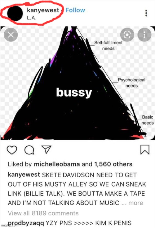This screenshot has width=155, height=228.
Task: Share the post with the paper plane icon
Action: coord(46,149)
